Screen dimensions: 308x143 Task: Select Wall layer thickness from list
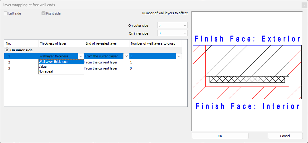click(x=61, y=62)
